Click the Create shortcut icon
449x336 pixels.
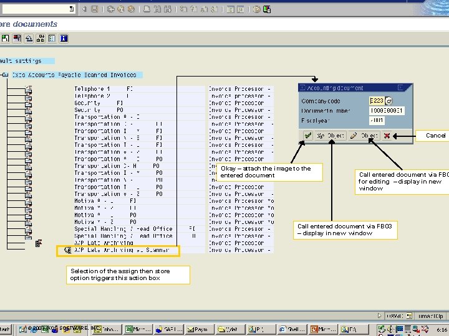point(241,9)
